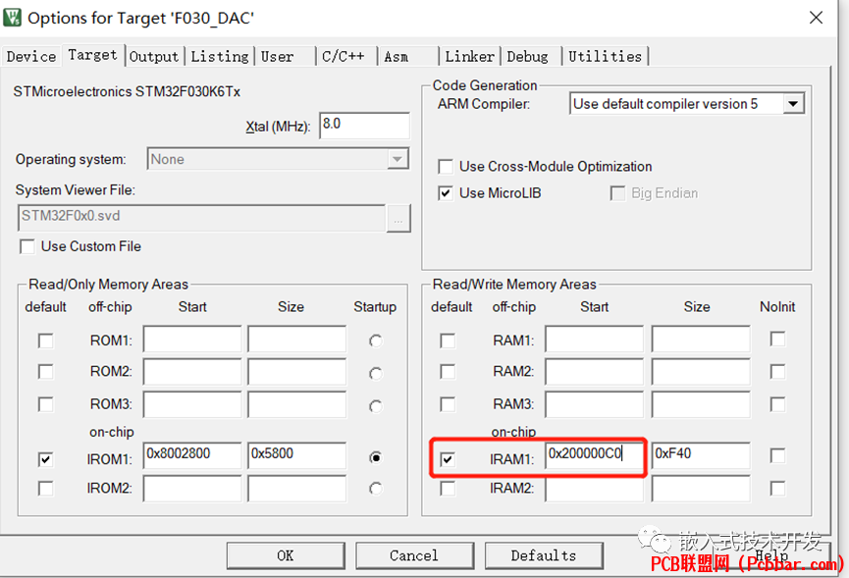Click the ROM2 Start address field
Viewport: 849px width, 578px height.
192,371
